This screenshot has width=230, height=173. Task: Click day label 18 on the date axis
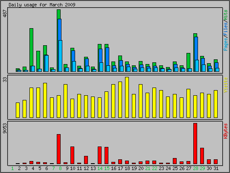127,168
